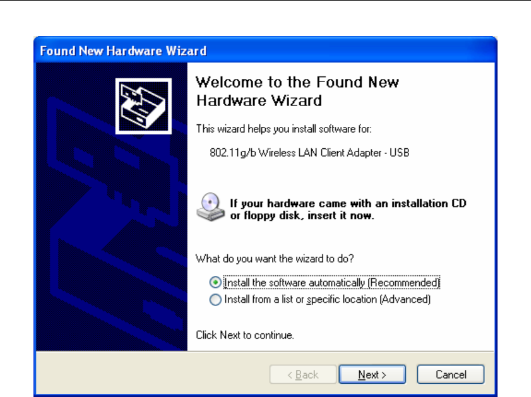Select the Install from a list radio button
Screen dimensions: 531x397
(x=215, y=300)
